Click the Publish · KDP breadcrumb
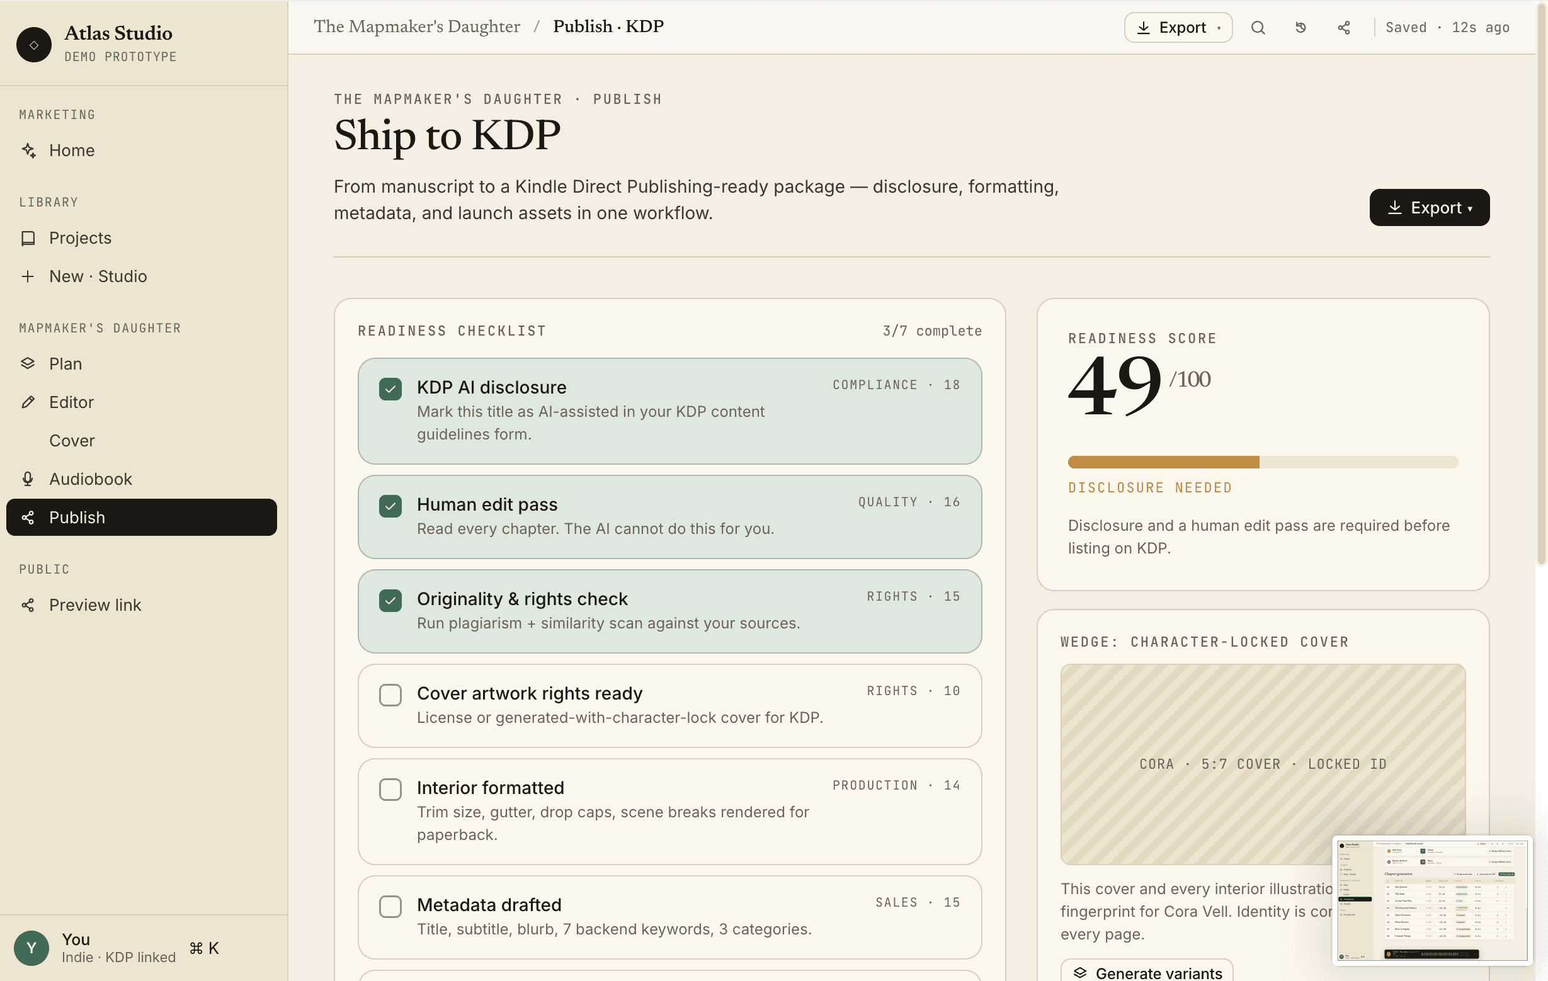The width and height of the screenshot is (1548, 981). point(608,26)
